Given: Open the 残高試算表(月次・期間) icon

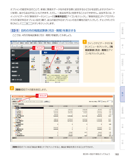Looking at the screenshot, I should (x=47, y=69).
